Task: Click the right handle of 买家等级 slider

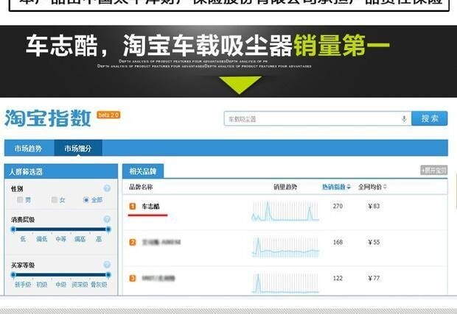Action: click(x=108, y=275)
